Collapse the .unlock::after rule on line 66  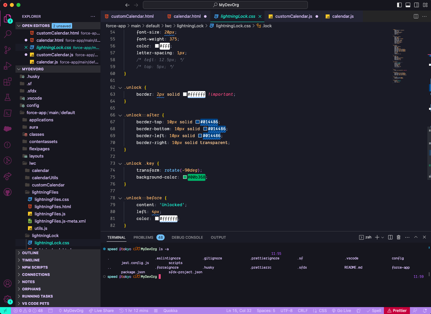click(120, 115)
